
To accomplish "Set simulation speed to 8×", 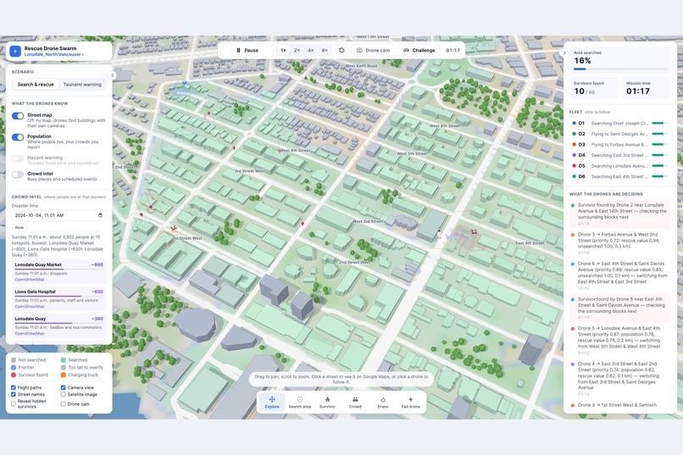I will (325, 50).
